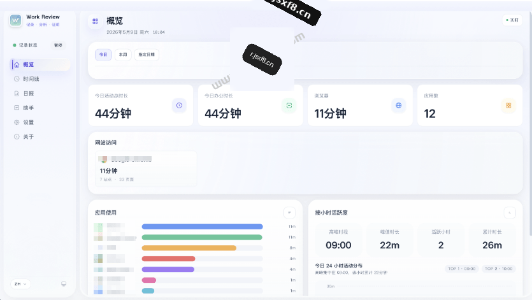Click the date text 2026年5月9日
This screenshot has width=532, height=300.
tap(122, 32)
